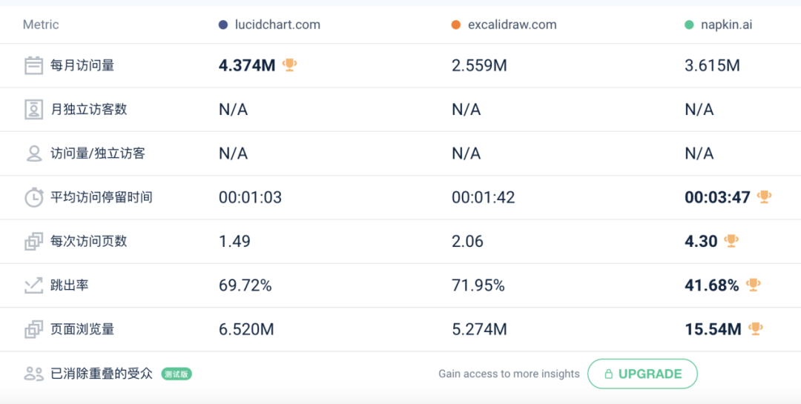Click the person icon next to 访问量/独立访客

click(34, 153)
